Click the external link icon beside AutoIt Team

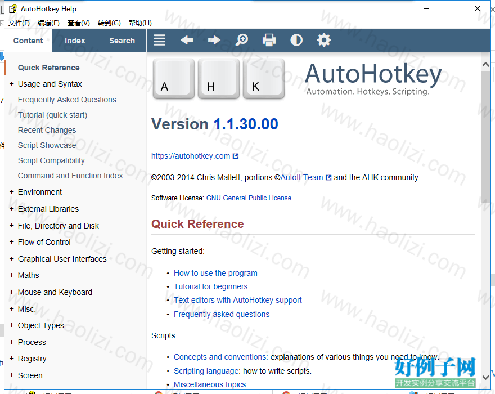[328, 177]
